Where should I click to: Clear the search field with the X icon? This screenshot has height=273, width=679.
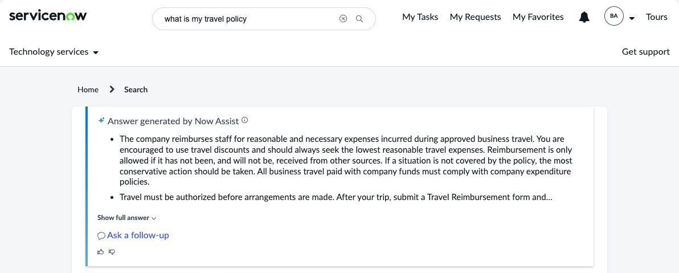[343, 19]
